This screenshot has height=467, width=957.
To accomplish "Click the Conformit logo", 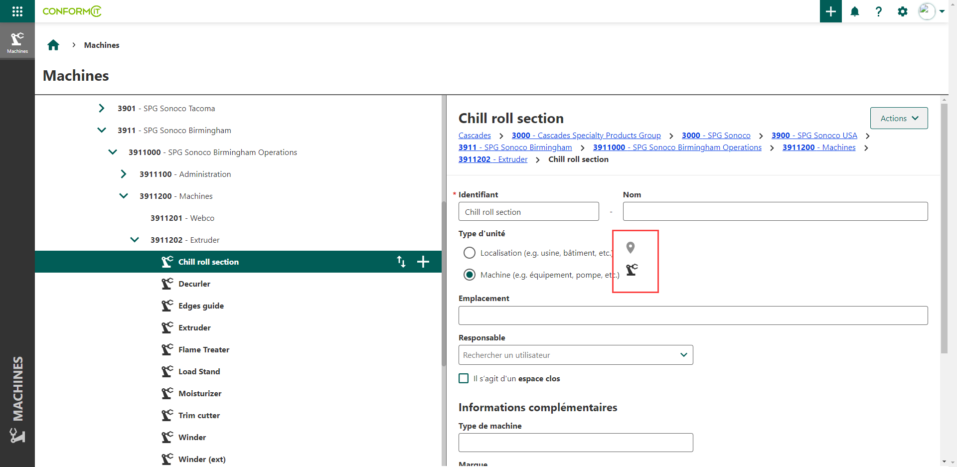I will point(72,11).
